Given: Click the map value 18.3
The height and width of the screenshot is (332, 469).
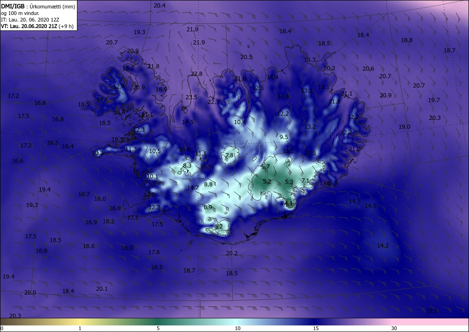Looking at the screenshot, I should (x=118, y=140).
